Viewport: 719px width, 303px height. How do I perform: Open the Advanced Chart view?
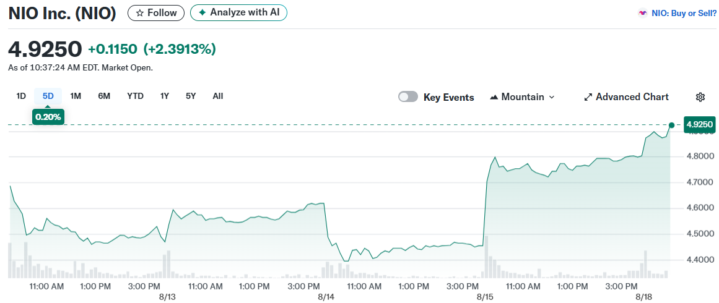[626, 97]
